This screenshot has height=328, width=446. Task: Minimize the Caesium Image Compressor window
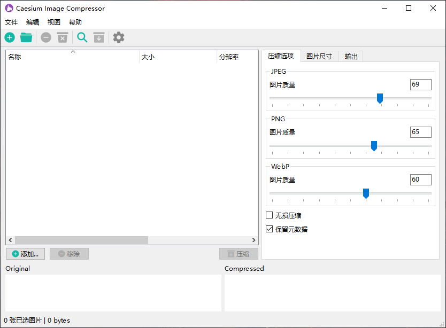[385, 8]
